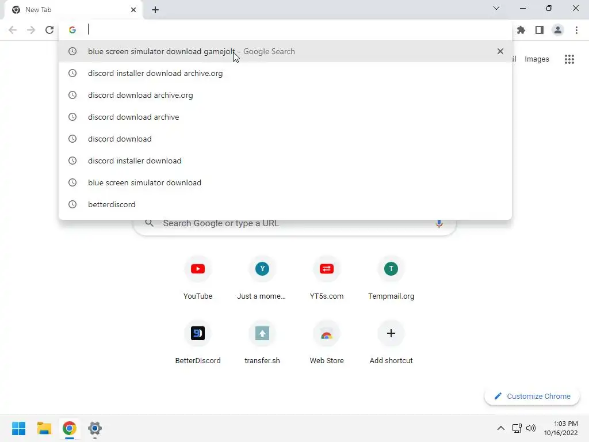Open the Tempmail.org shortcut

point(391,278)
